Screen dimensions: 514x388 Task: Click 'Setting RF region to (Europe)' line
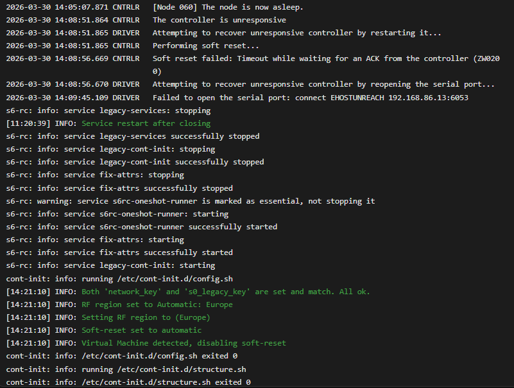tap(146, 317)
